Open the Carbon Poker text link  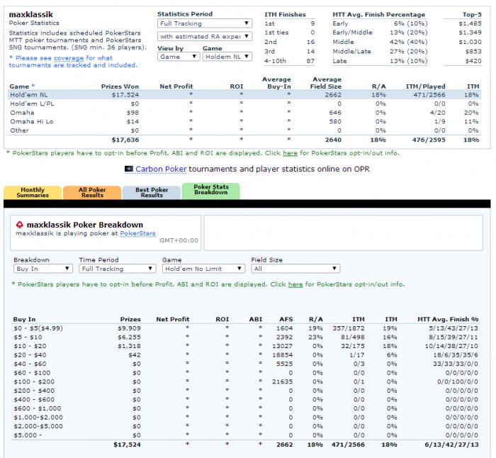[159, 169]
